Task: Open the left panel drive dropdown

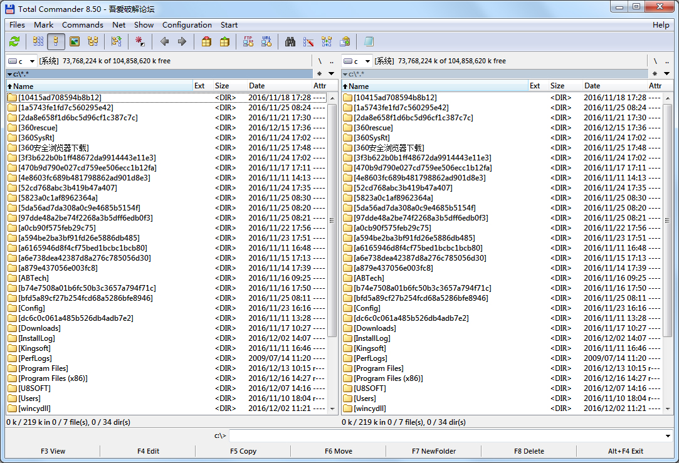Action: tap(22, 61)
